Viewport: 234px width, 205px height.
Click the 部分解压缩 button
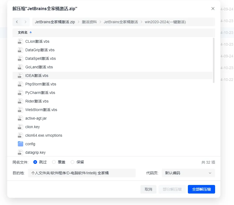(172, 189)
